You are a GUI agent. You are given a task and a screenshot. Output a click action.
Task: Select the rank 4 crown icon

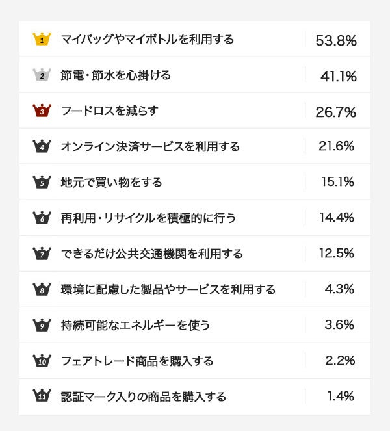42,146
